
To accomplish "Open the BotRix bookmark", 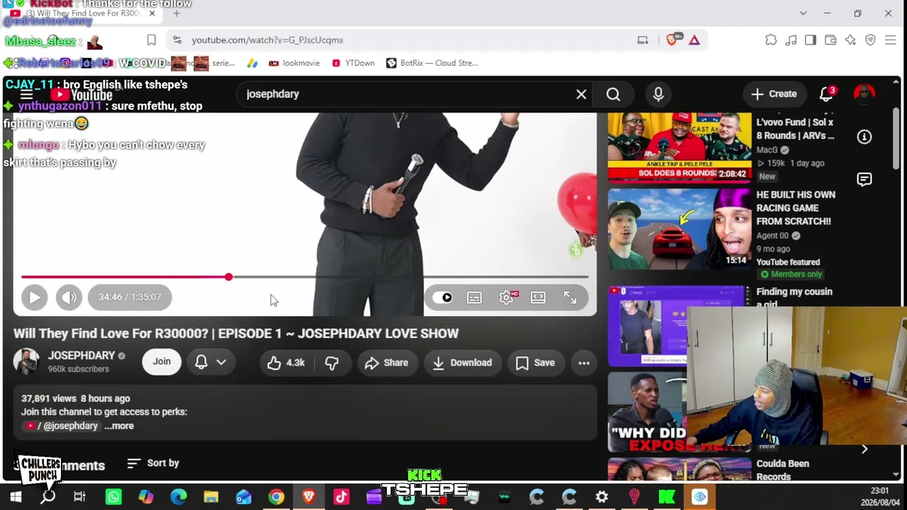I will [432, 63].
